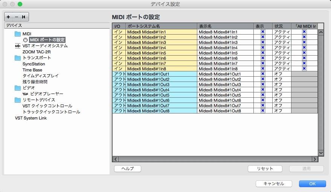Select タイムディスプレイ entry
331x192 pixels.
coord(41,76)
